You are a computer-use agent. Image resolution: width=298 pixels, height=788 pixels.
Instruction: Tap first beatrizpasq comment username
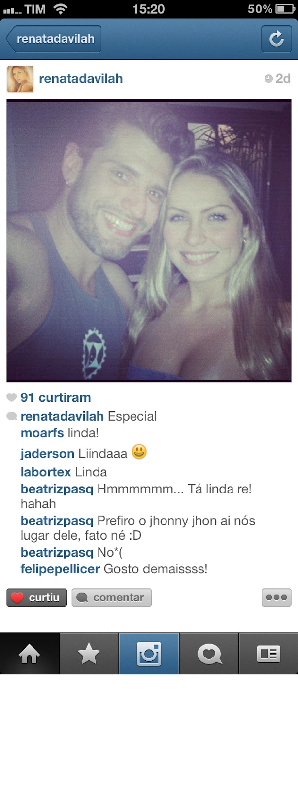click(57, 490)
